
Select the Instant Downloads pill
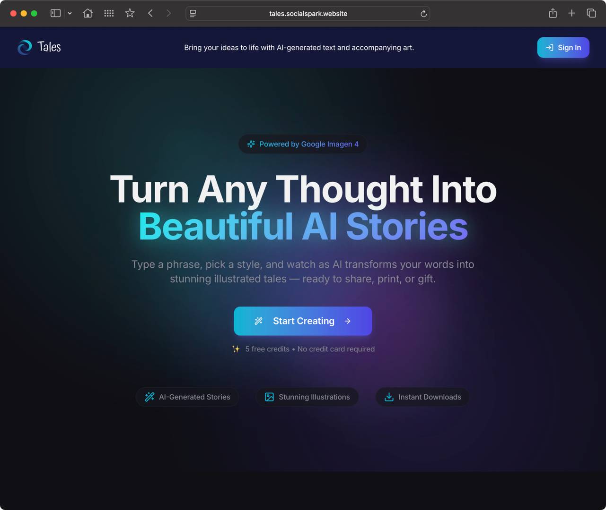[x=422, y=397]
